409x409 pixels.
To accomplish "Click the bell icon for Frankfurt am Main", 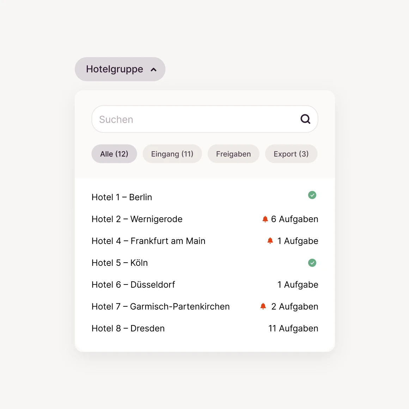I will coord(270,241).
